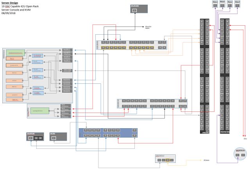The image size is (250, 173).
Task: Click the bottom-left dark box with a single port
Action: (x=58, y=137)
